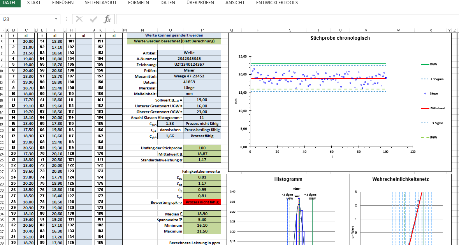Click the red Mittelwert line in chronological chart
The height and width of the screenshot is (245, 459).
tap(318, 78)
